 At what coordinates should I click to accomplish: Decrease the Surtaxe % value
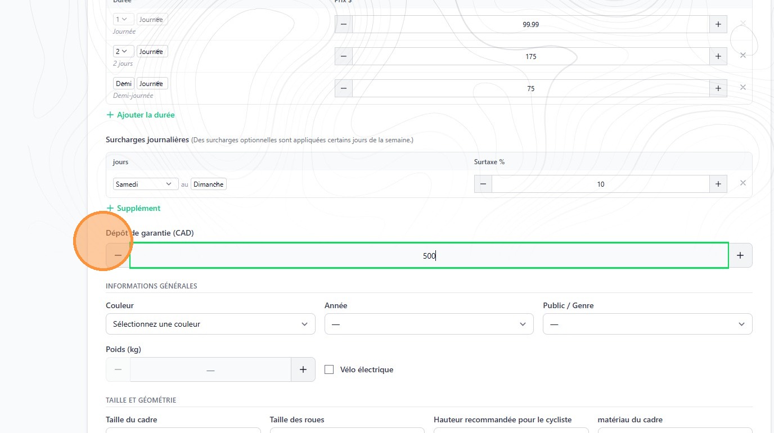[483, 184]
